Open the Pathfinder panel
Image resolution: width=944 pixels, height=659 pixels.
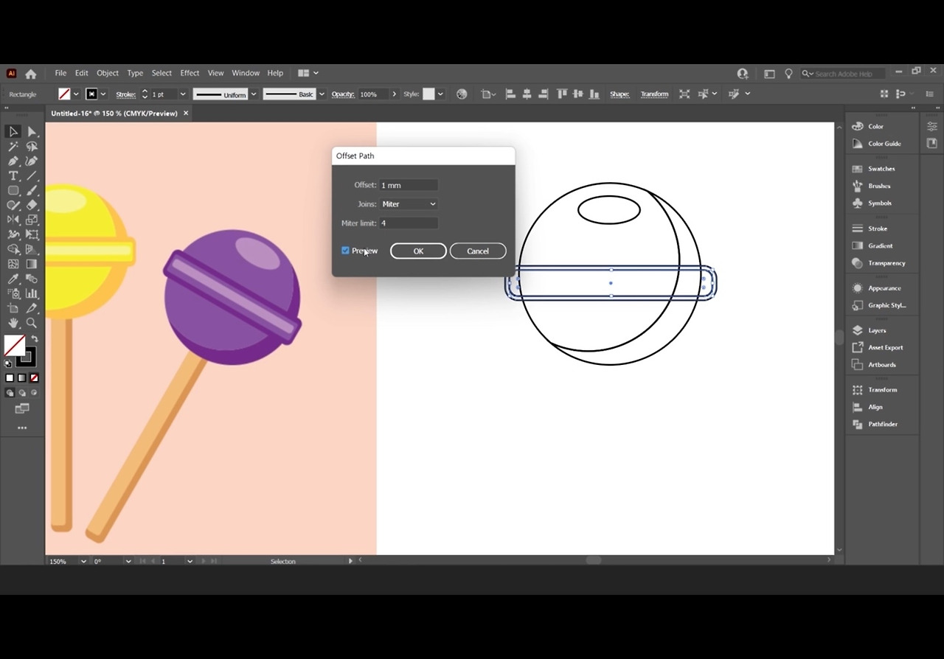point(882,425)
